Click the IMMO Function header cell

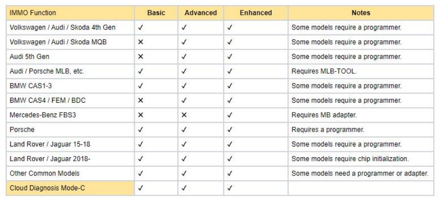click(x=33, y=13)
